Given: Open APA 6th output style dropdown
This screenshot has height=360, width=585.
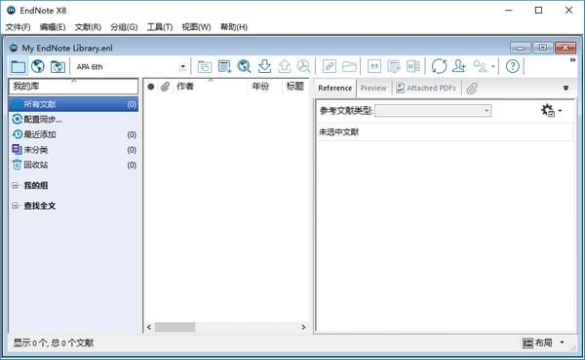Looking at the screenshot, I should (x=183, y=67).
